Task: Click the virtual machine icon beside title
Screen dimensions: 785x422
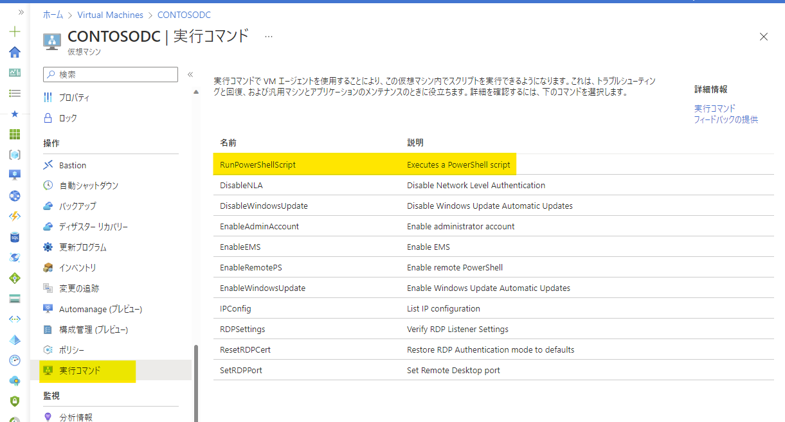Action: tap(52, 40)
